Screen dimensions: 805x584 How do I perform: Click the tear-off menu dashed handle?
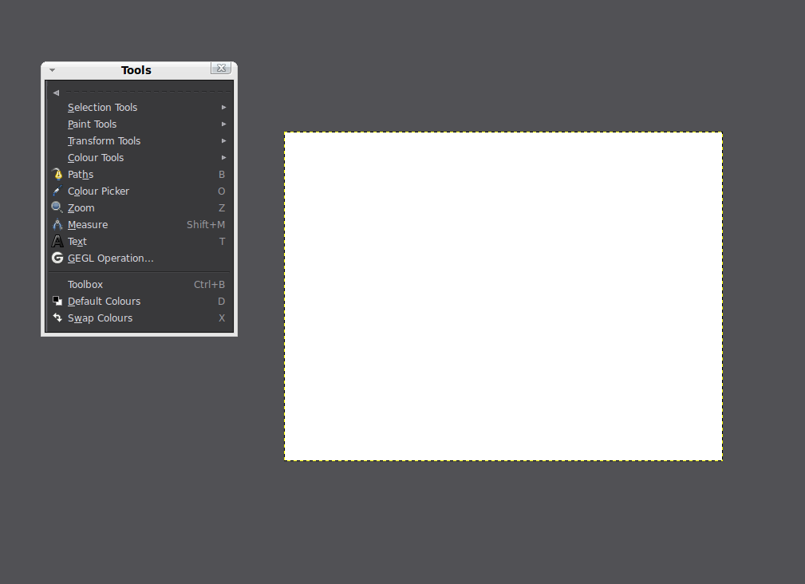139,93
